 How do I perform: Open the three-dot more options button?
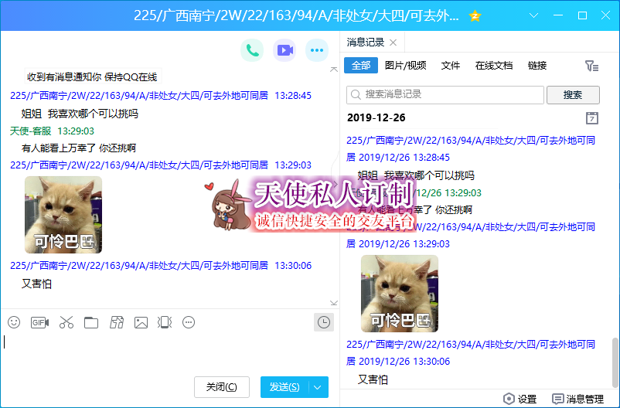(x=317, y=50)
